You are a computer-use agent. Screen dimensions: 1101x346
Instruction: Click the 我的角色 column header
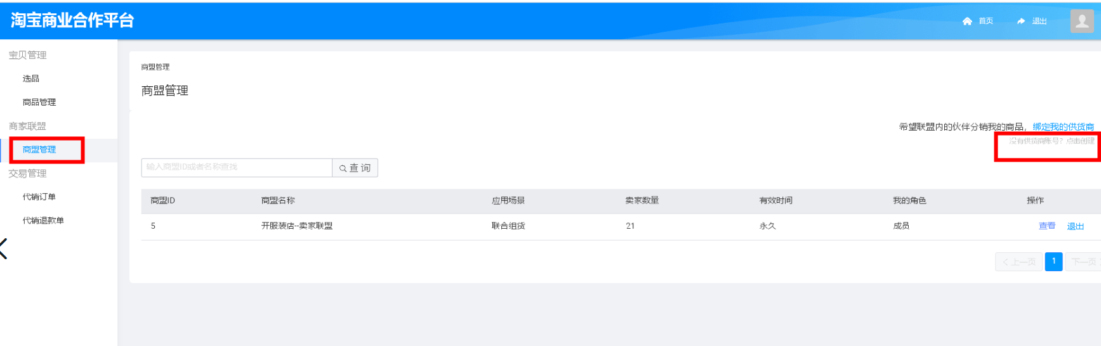coord(910,201)
